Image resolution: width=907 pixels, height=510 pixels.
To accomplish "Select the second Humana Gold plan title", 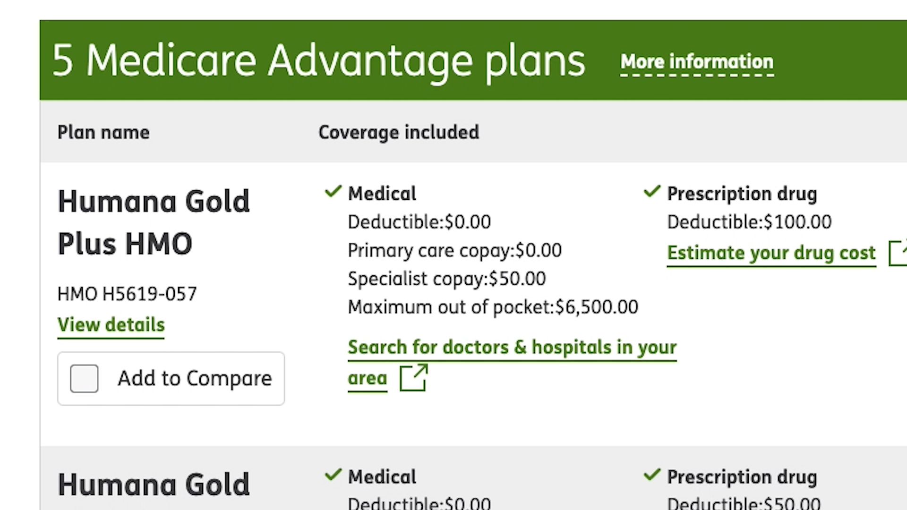I will [x=154, y=485].
